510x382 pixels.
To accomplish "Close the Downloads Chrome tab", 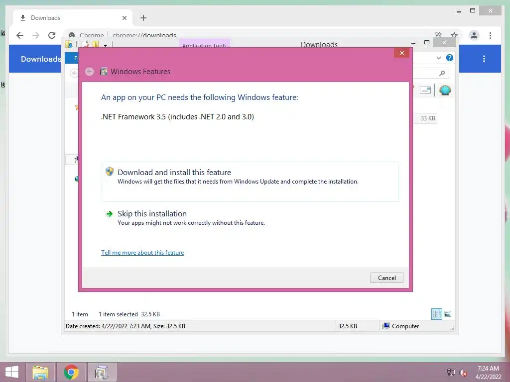I will point(124,18).
